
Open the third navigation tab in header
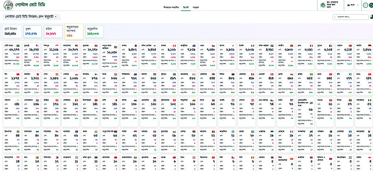tap(196, 7)
